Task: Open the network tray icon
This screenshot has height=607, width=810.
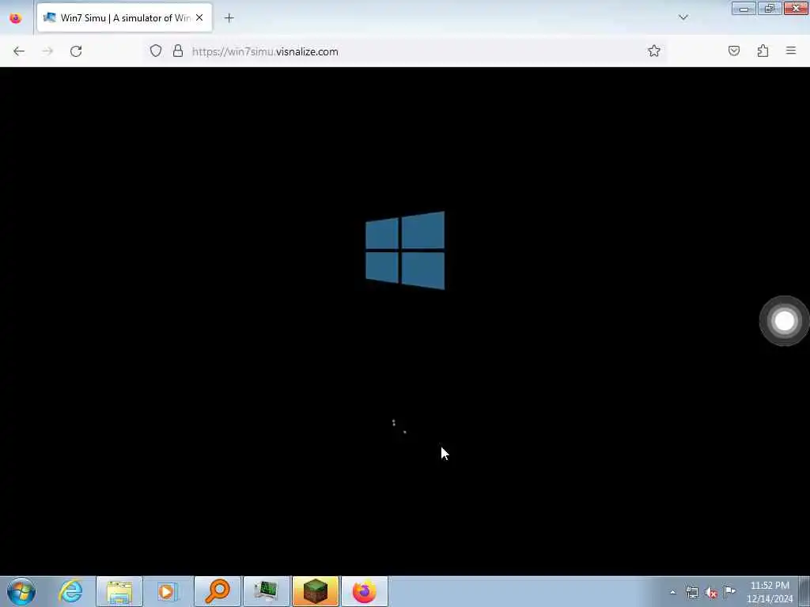Action: pos(691,593)
